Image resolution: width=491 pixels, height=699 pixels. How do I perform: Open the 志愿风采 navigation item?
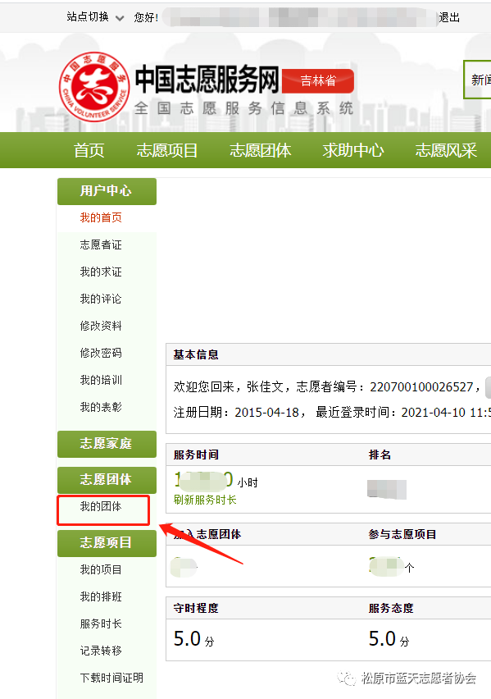coord(446,150)
